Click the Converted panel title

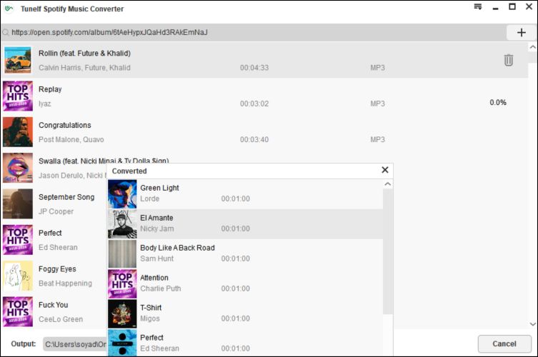pos(129,171)
